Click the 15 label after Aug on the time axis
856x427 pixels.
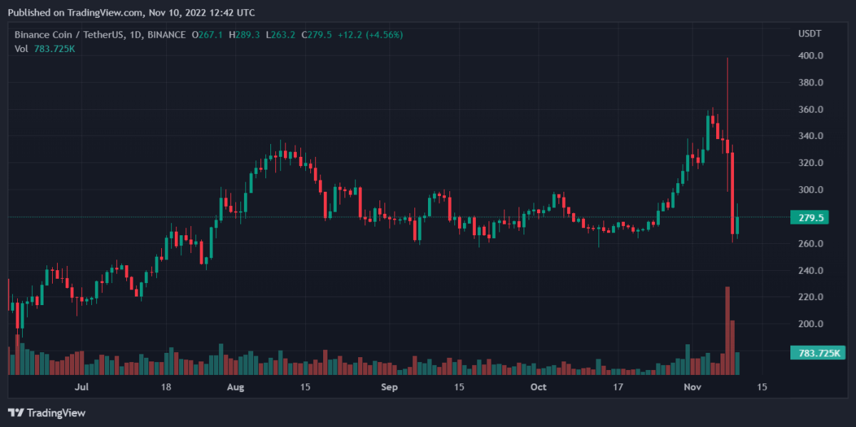click(305, 387)
